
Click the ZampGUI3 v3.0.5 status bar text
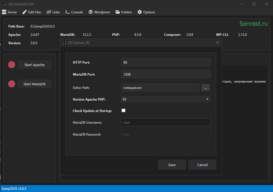click(x=14, y=188)
